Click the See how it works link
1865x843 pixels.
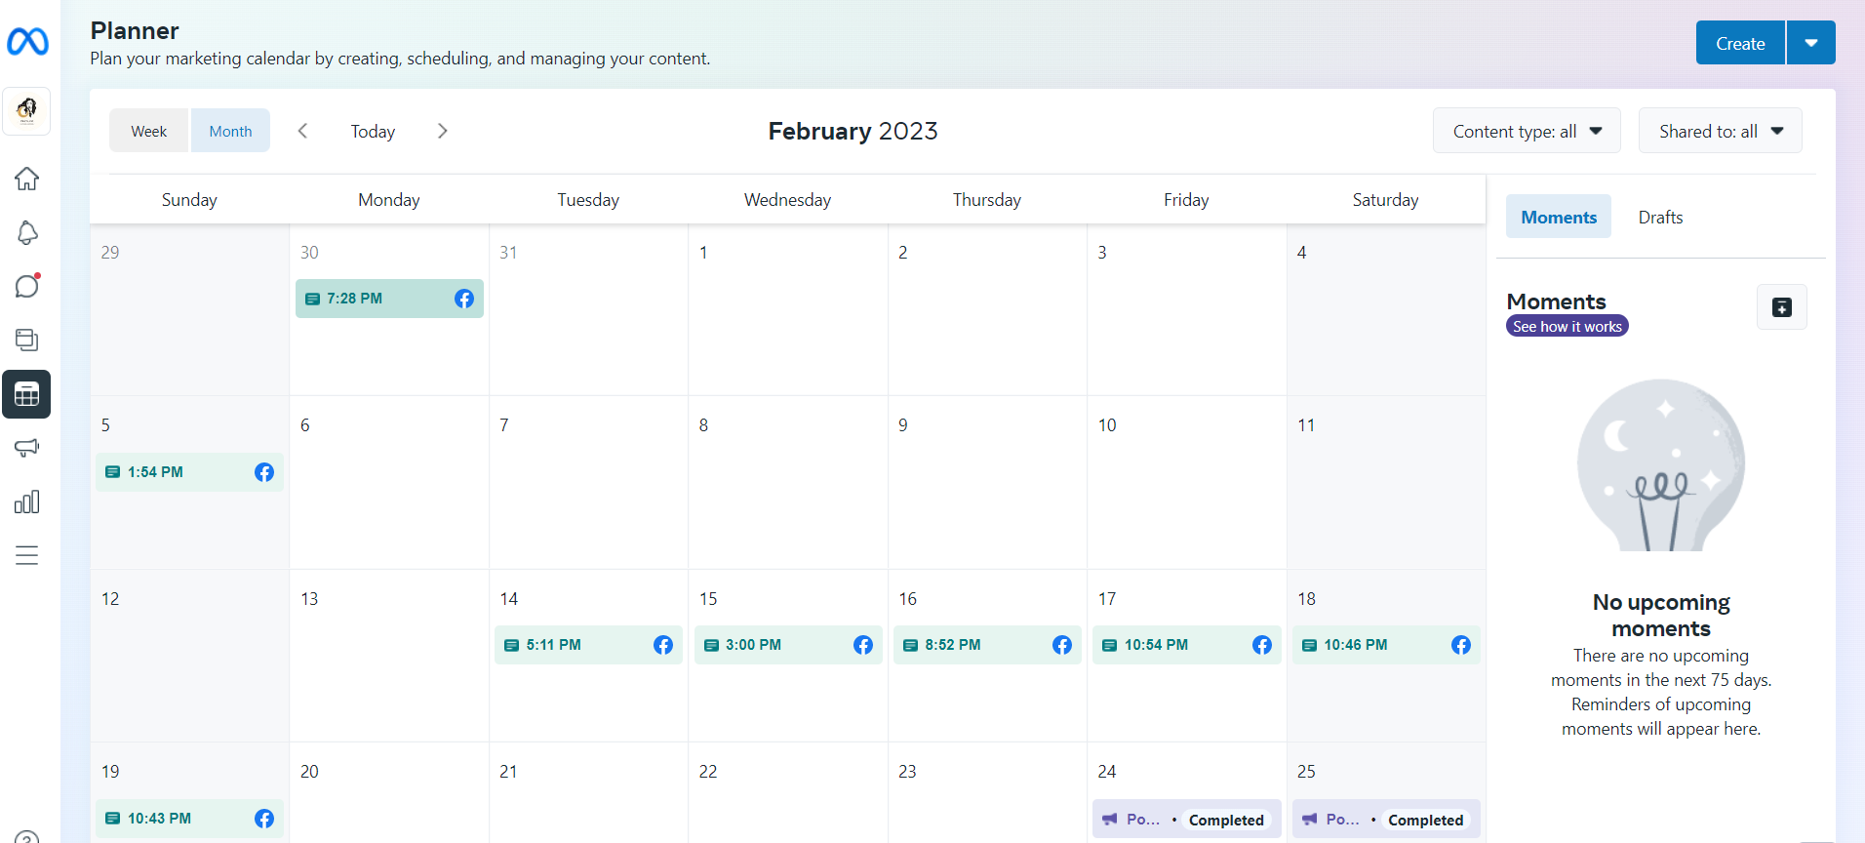pos(1567,327)
